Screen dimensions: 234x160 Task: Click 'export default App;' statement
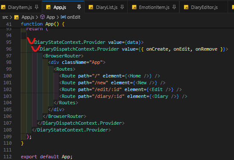coord(46,157)
